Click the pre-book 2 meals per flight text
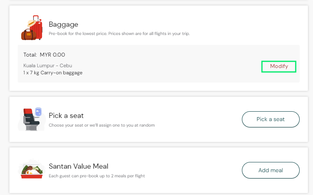The width and height of the screenshot is (313, 195). (x=97, y=176)
